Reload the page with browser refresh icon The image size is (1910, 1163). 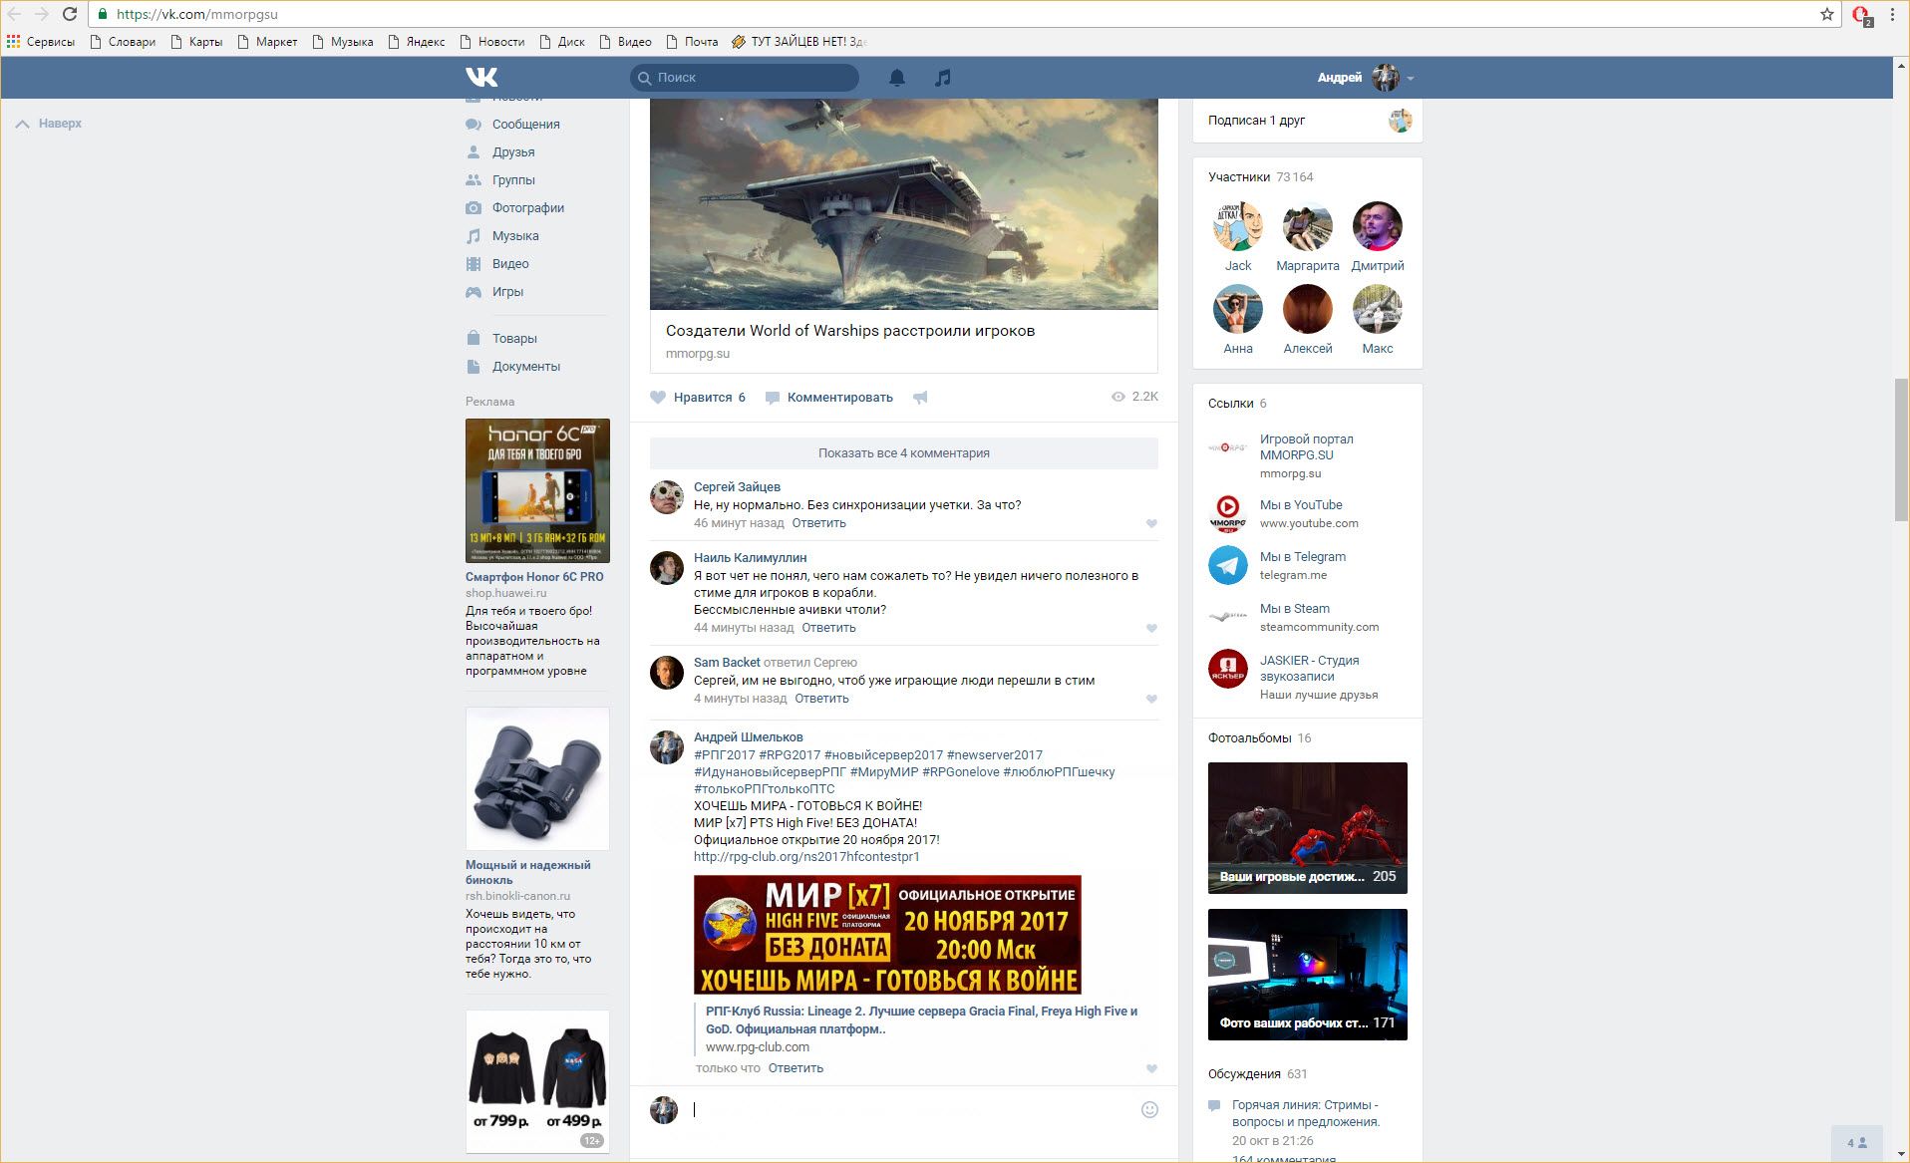click(70, 14)
